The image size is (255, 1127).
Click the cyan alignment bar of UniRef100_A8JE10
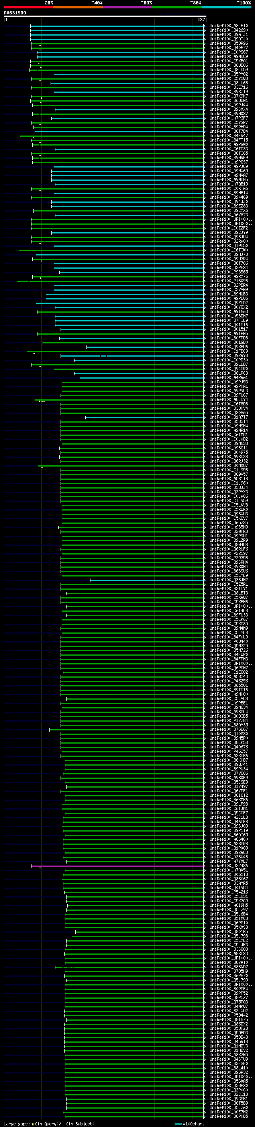[117, 26]
